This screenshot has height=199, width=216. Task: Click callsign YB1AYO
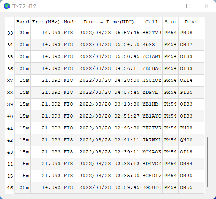click(x=152, y=116)
